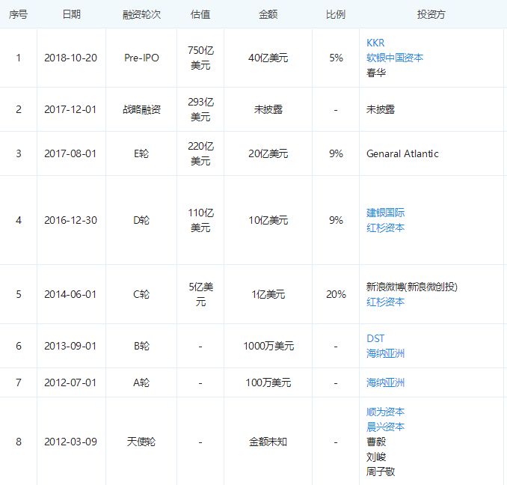Select the date 2016-12-30
This screenshot has height=485, width=507.
click(70, 220)
